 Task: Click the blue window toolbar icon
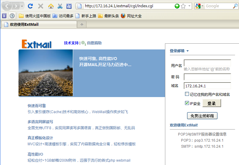click(x=69, y=6)
